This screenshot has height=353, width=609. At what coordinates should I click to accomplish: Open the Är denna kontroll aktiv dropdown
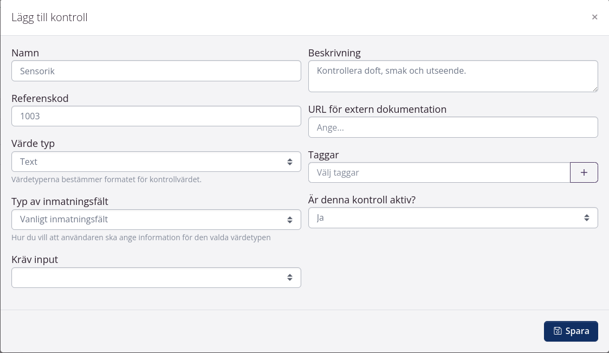click(x=452, y=217)
